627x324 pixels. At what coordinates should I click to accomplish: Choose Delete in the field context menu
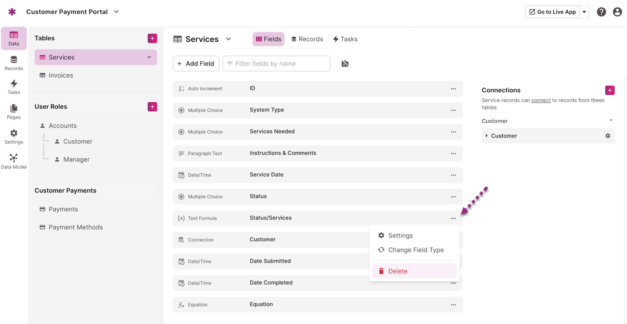[x=398, y=271]
